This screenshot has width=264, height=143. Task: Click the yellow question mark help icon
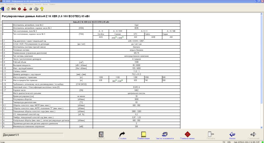42,9
